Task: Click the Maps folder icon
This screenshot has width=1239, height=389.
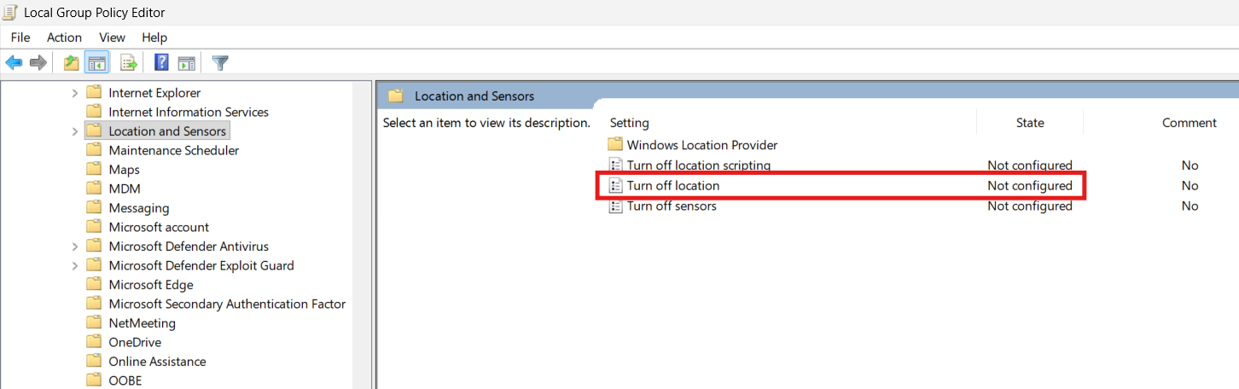Action: [x=95, y=169]
